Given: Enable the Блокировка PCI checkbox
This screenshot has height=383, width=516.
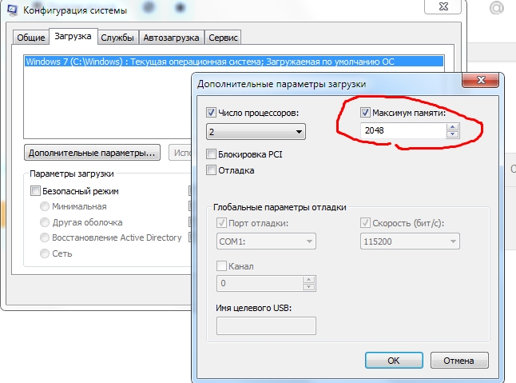Looking at the screenshot, I should click(211, 154).
